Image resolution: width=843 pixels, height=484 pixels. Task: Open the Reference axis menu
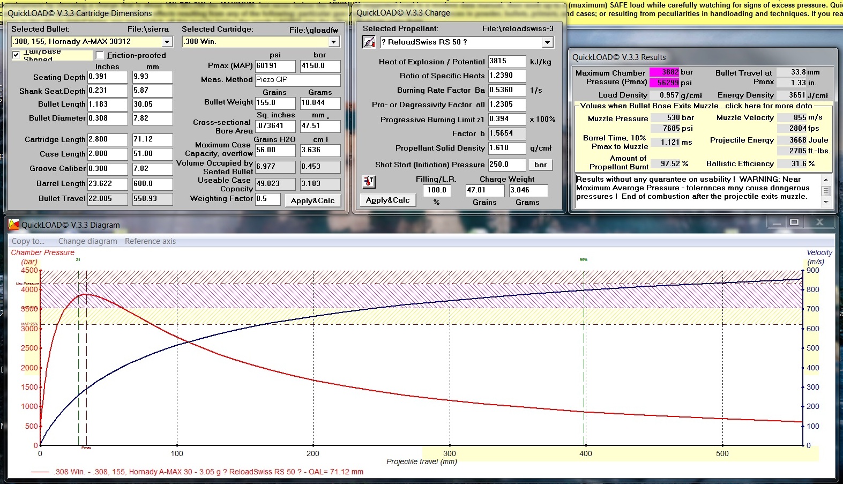pos(151,241)
